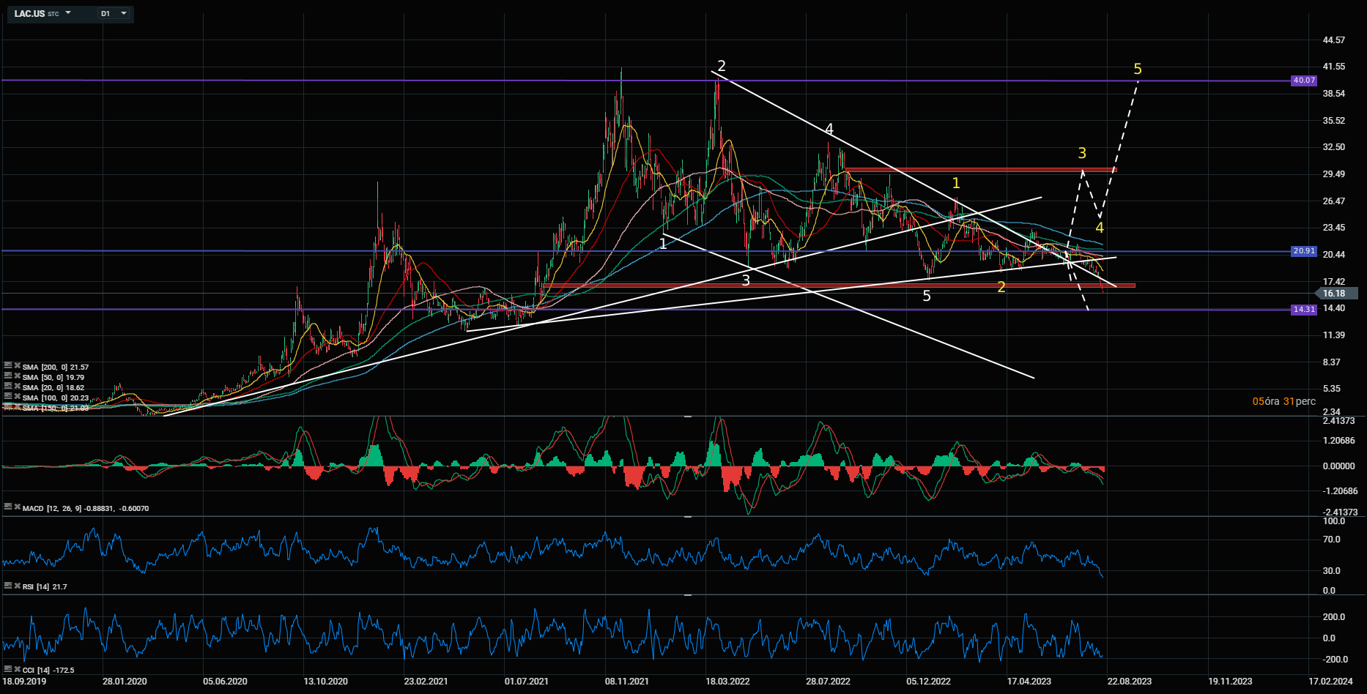Click the 08.11.2021 date on time axis
This screenshot has height=694, width=1367.
(626, 682)
